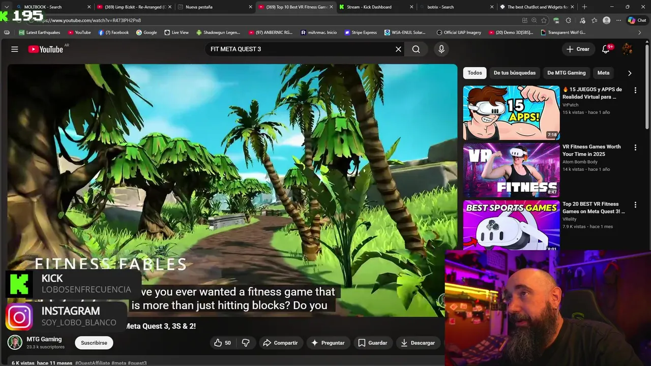The width and height of the screenshot is (651, 366).
Task: Open tab search dropdown arrow
Action: (6, 7)
